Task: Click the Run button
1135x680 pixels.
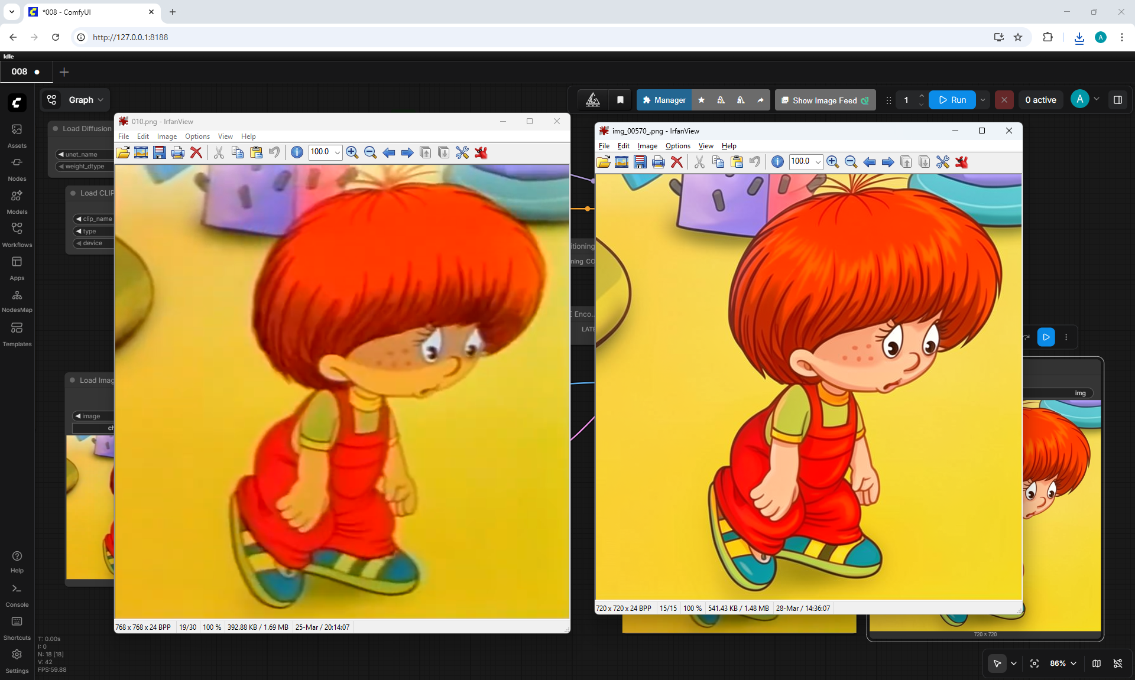Action: (952, 100)
